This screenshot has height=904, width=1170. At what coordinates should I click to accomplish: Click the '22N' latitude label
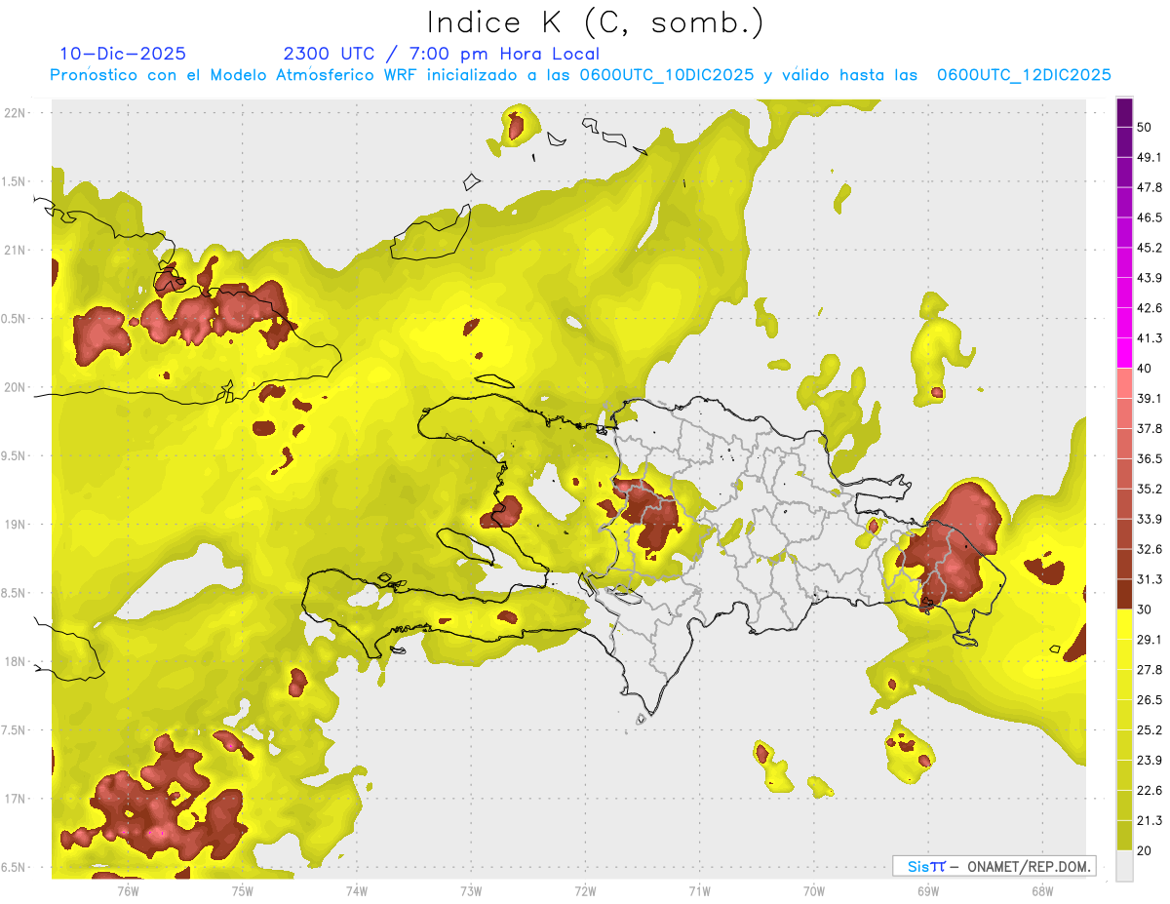(x=16, y=113)
